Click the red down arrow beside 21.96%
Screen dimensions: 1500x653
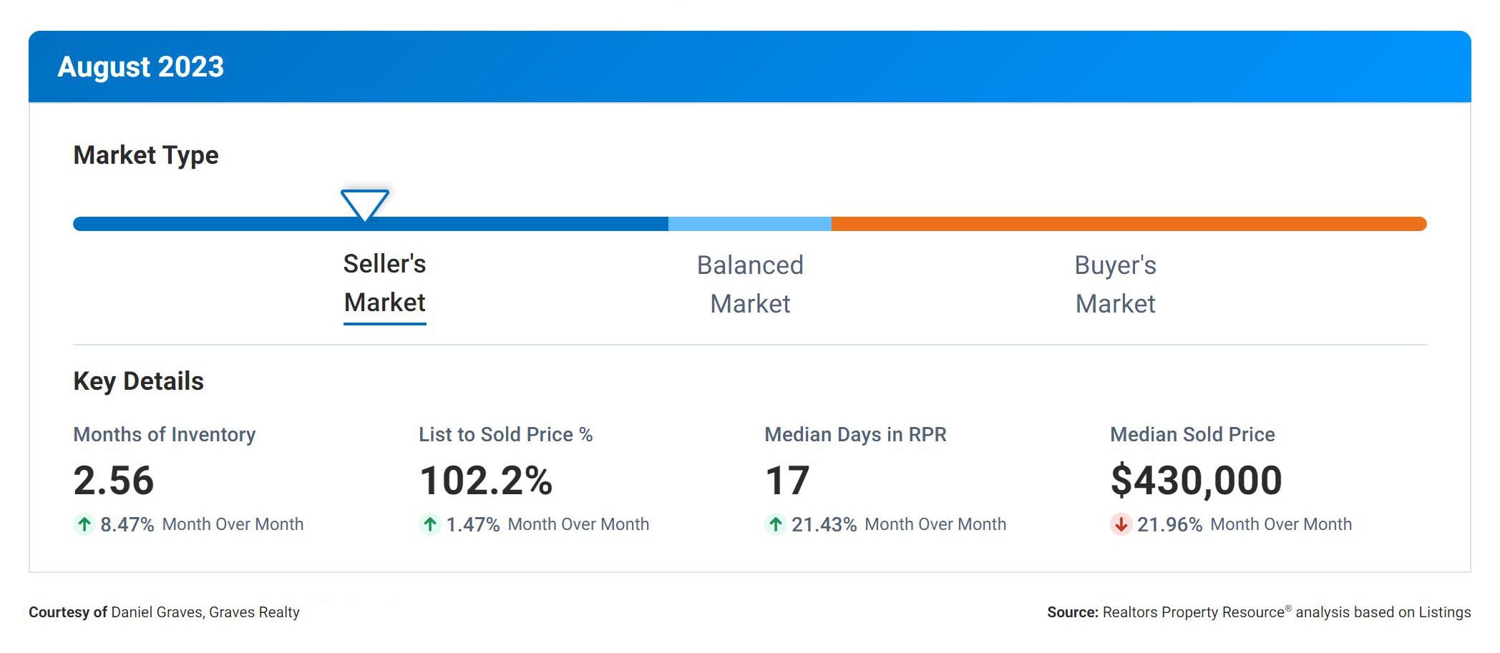tap(1121, 524)
